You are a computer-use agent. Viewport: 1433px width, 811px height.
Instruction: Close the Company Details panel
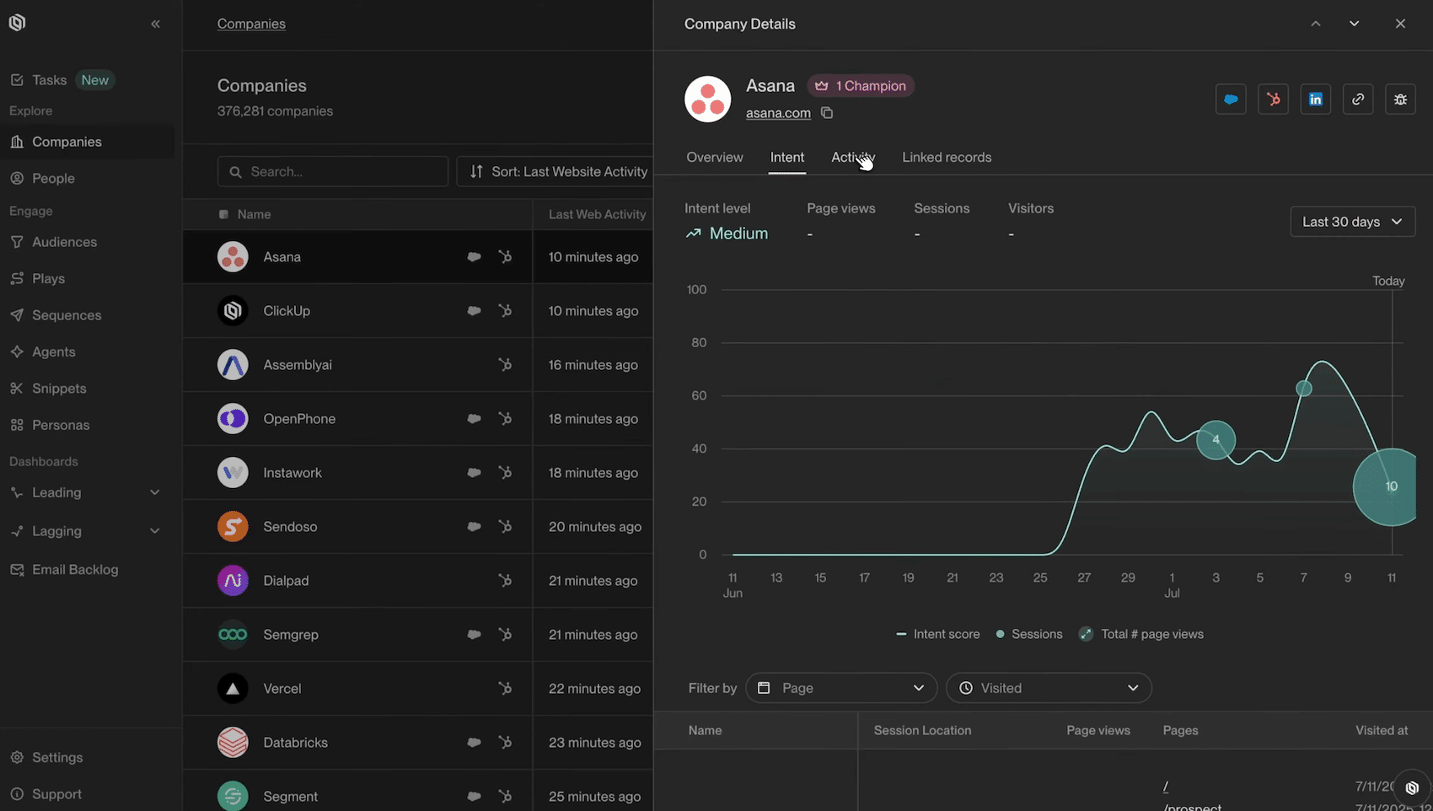coord(1400,24)
